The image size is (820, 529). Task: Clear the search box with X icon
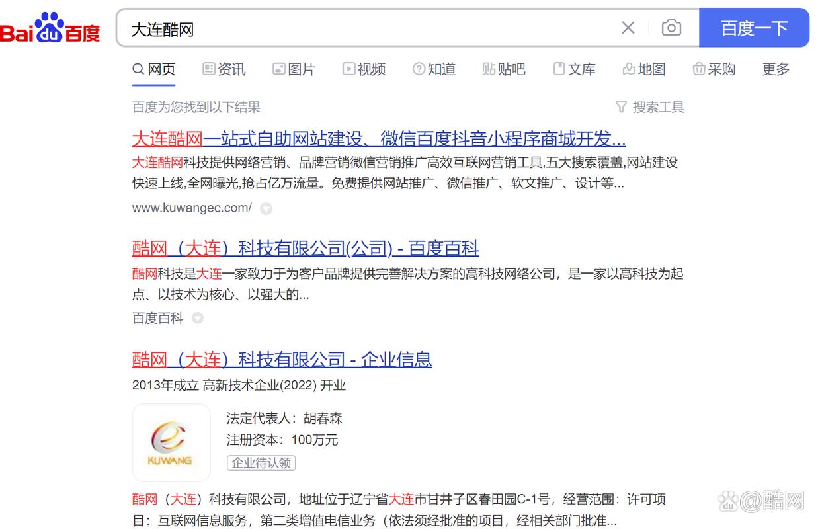click(628, 28)
